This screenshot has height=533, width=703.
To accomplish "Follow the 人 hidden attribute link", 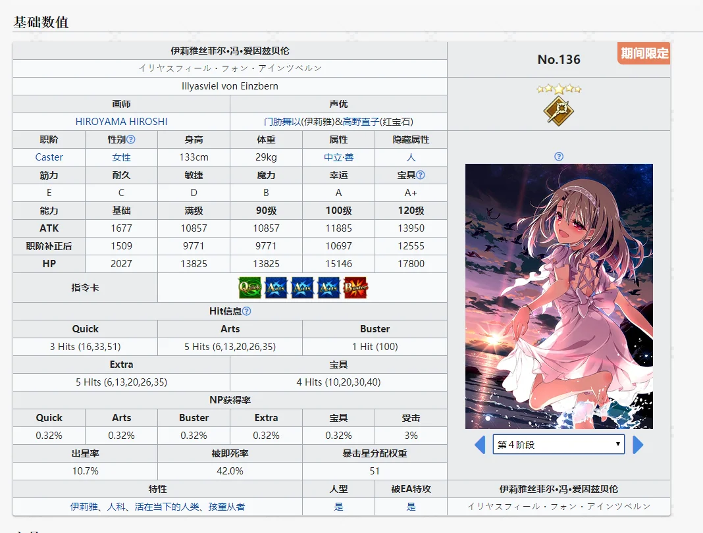I will tap(411, 157).
